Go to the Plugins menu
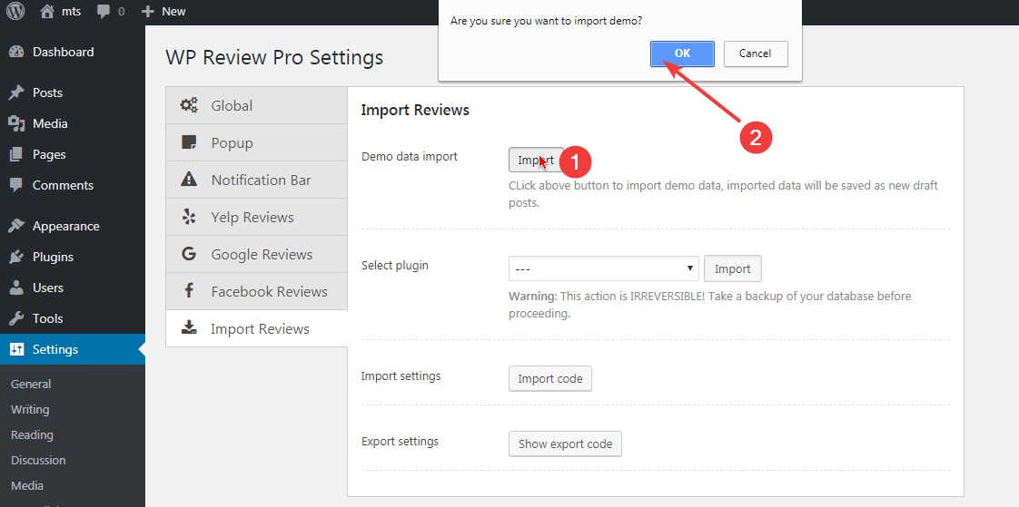 [x=73, y=257]
